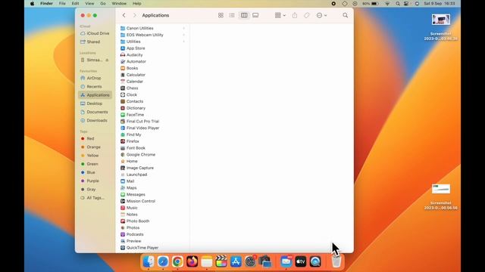Open the File menu
The image size is (485, 272).
(62, 4)
